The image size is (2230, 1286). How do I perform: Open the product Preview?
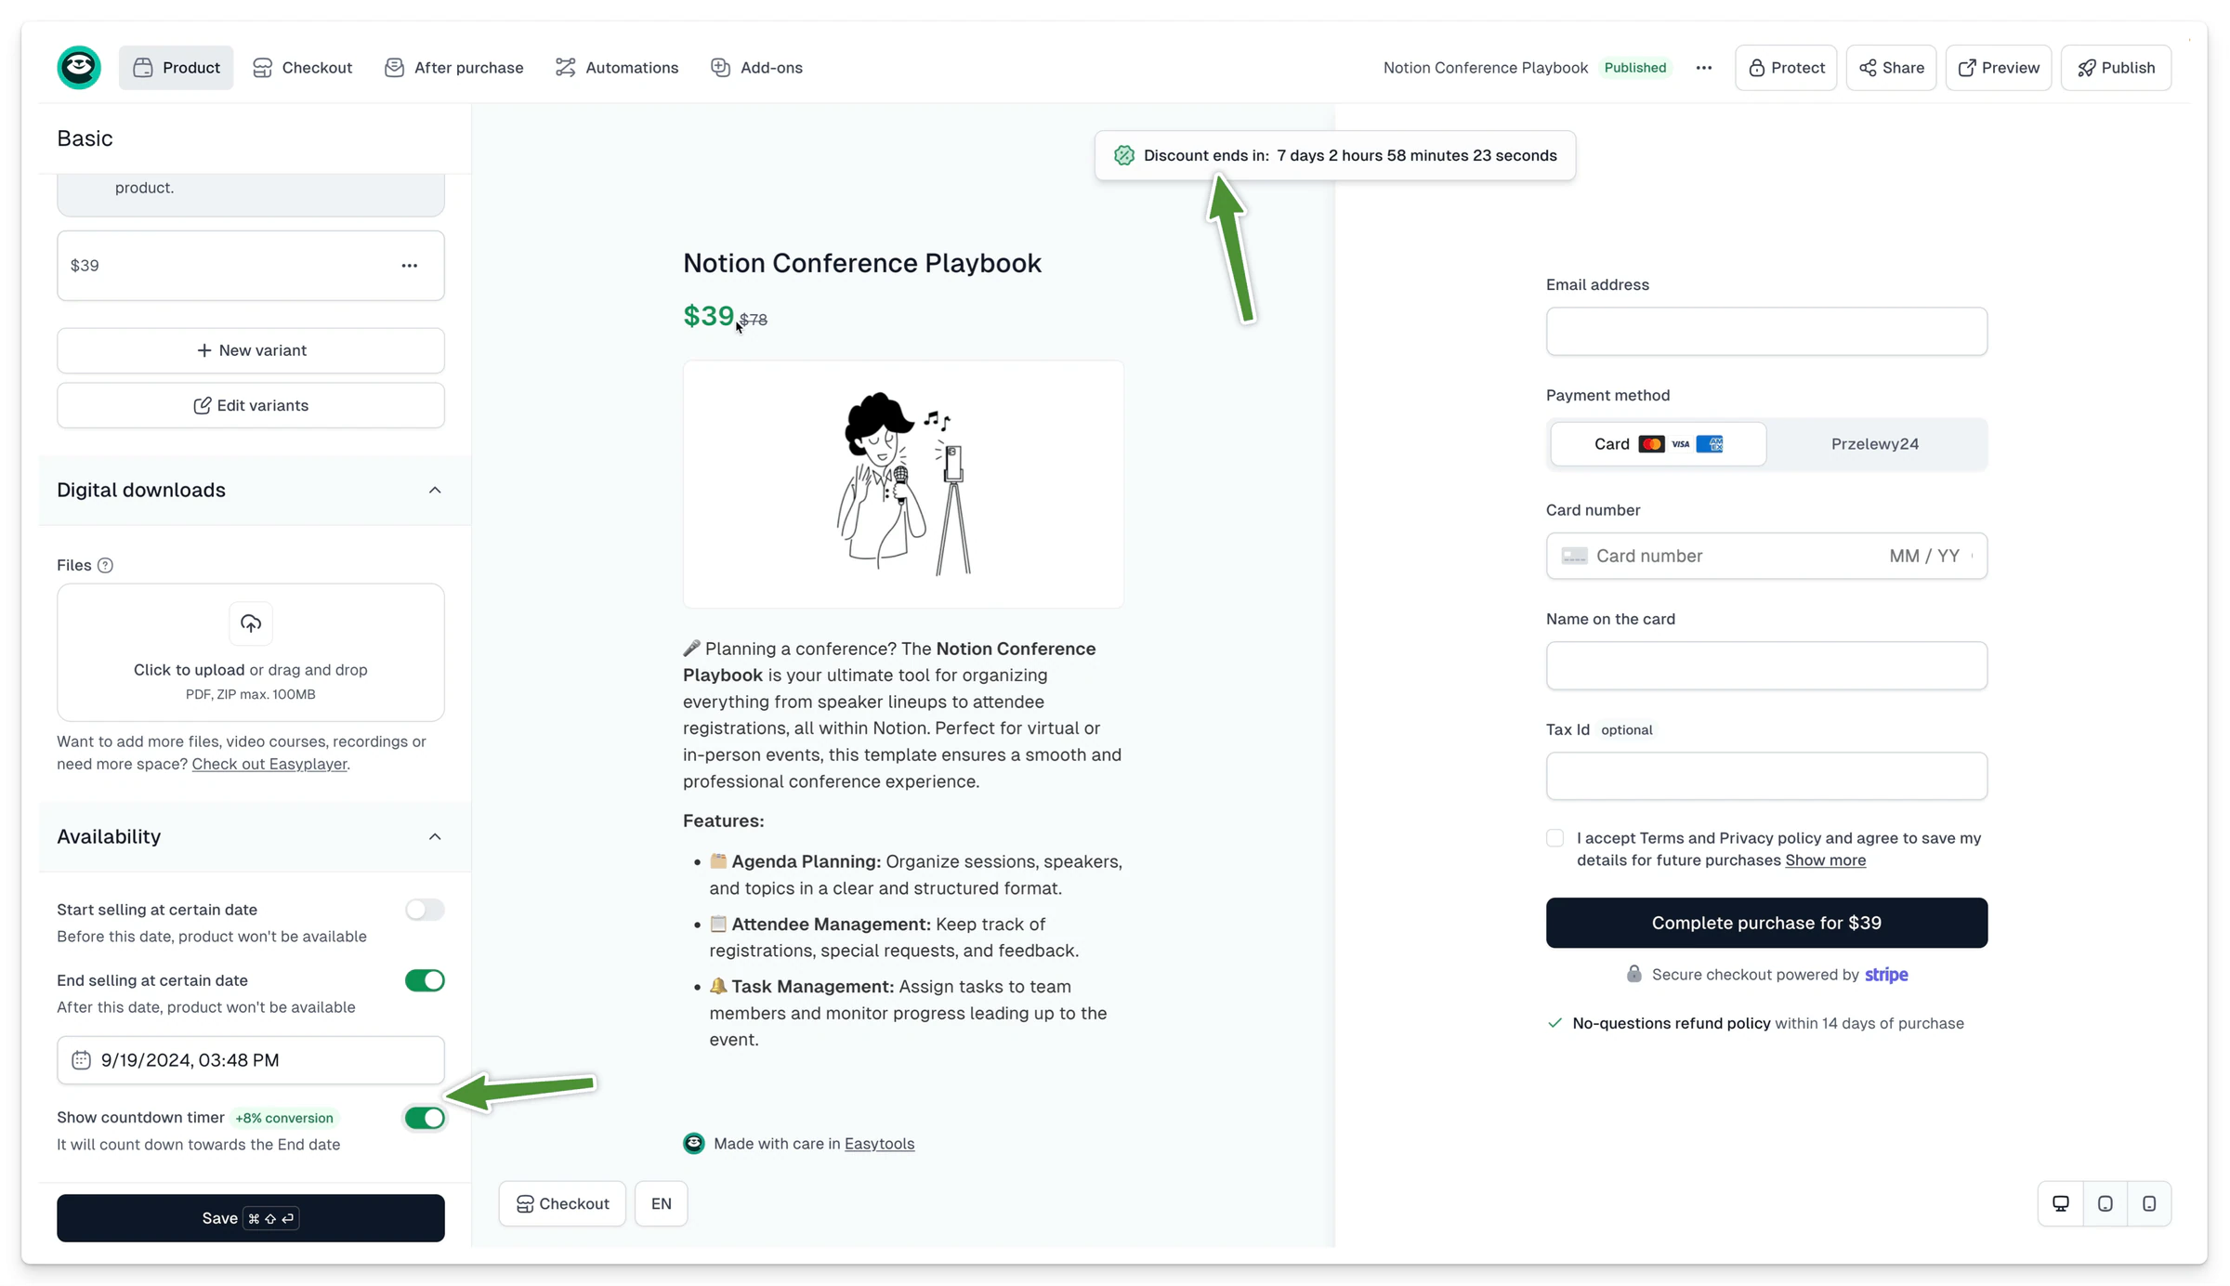tap(1999, 68)
